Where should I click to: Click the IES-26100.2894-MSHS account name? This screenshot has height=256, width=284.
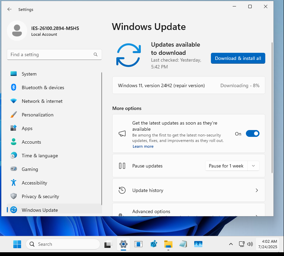(55, 28)
